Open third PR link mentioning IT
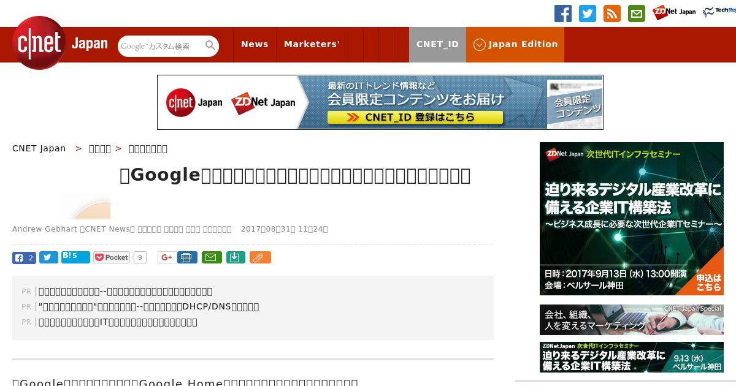This screenshot has width=736, height=386. coord(118,322)
